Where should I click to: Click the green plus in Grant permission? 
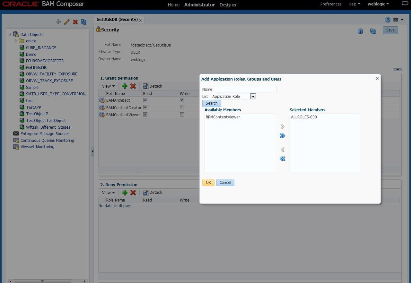125,86
